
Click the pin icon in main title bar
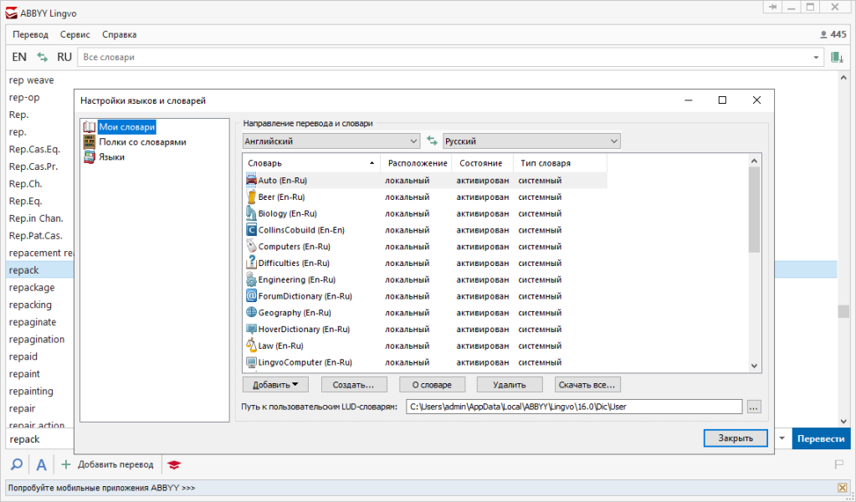(773, 7)
